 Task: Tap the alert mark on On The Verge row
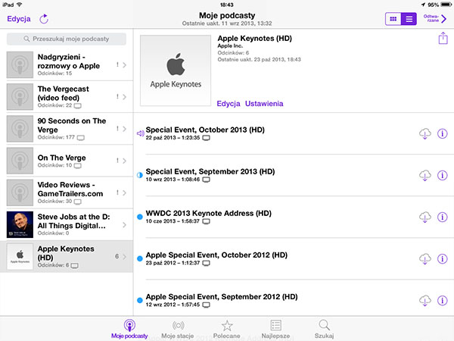(x=117, y=161)
